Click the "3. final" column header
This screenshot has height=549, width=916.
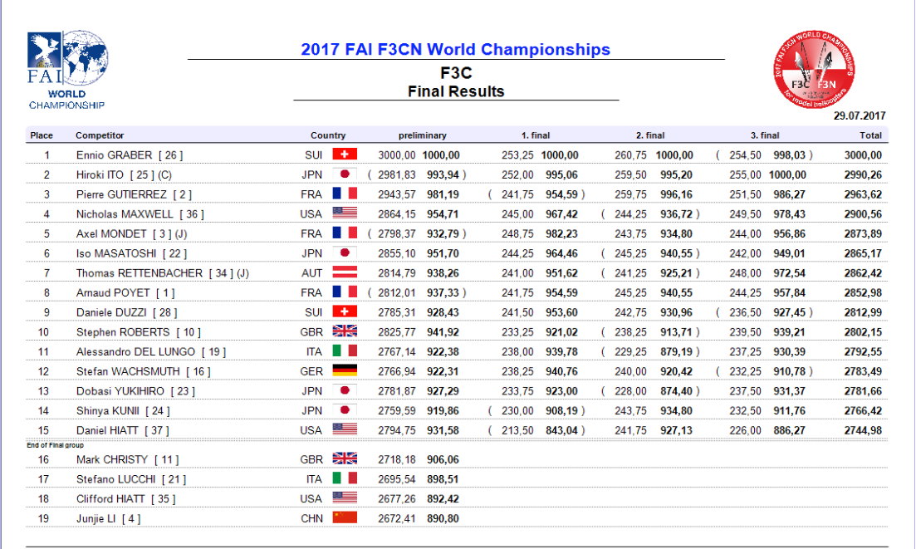click(765, 135)
